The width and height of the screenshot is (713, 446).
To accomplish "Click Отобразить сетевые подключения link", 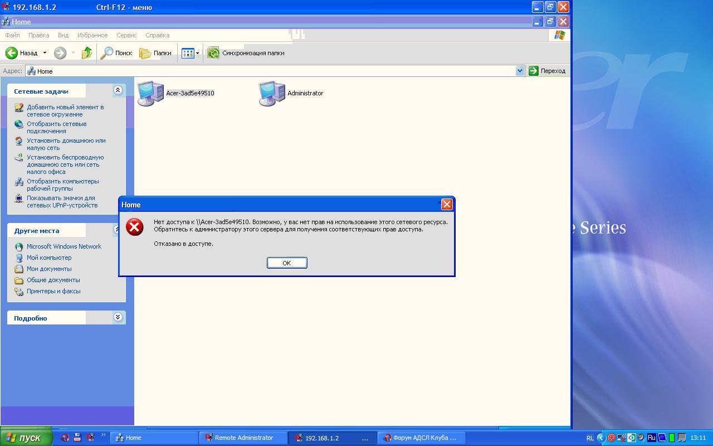I will (56, 127).
